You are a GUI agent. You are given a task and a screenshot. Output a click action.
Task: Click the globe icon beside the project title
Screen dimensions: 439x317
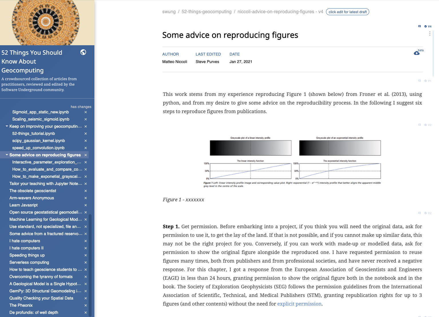(x=83, y=52)
